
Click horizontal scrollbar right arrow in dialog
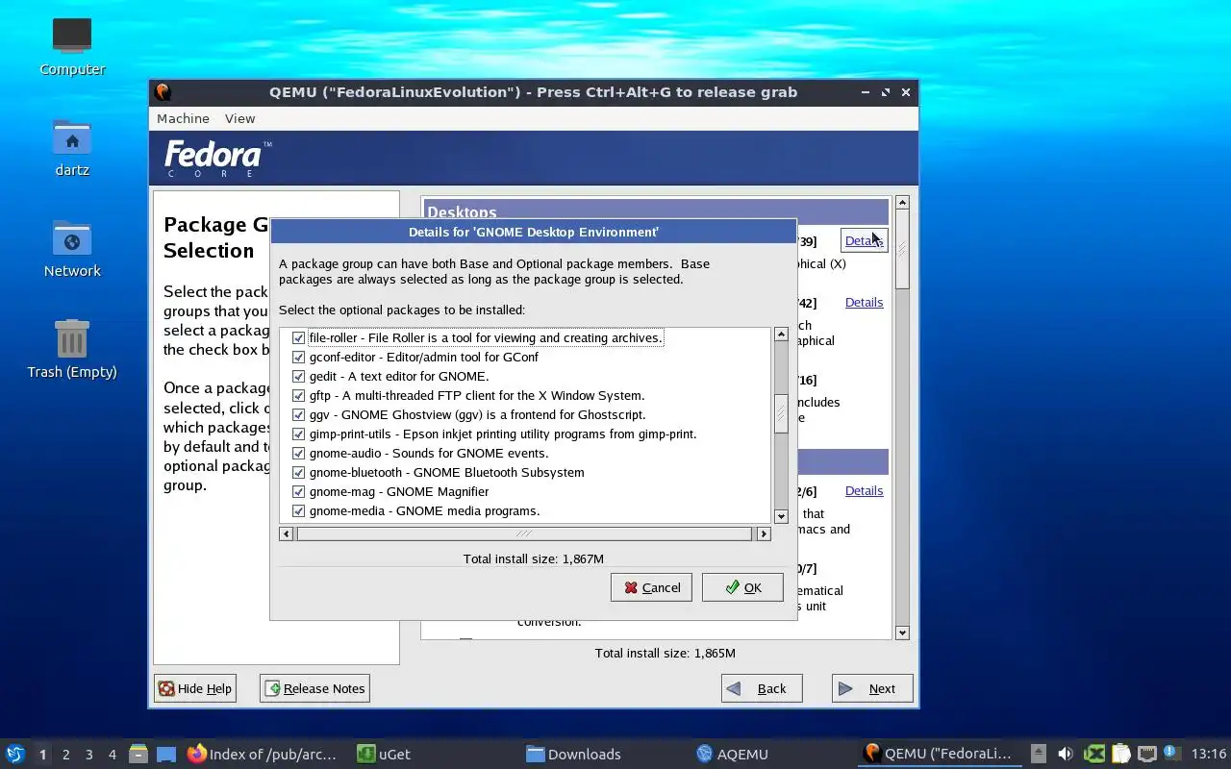click(764, 533)
